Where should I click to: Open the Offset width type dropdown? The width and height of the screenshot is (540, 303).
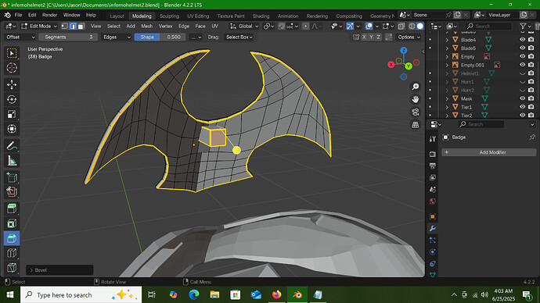coord(20,37)
